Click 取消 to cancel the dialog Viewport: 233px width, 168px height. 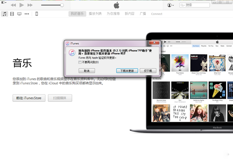[86, 71]
